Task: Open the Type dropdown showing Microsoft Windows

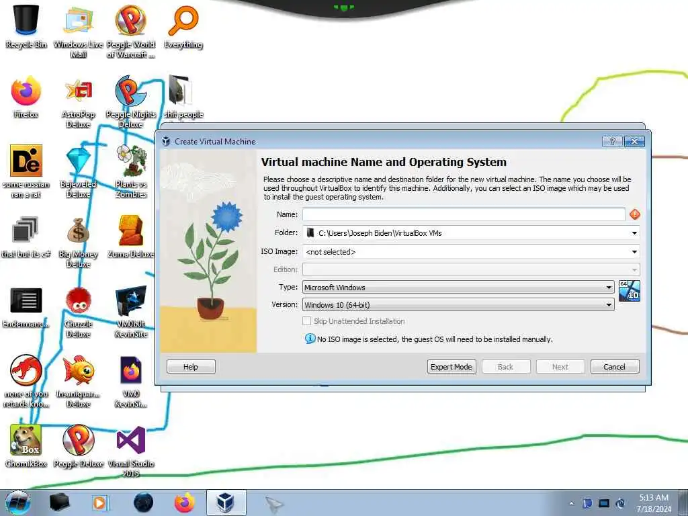Action: pyautogui.click(x=458, y=288)
